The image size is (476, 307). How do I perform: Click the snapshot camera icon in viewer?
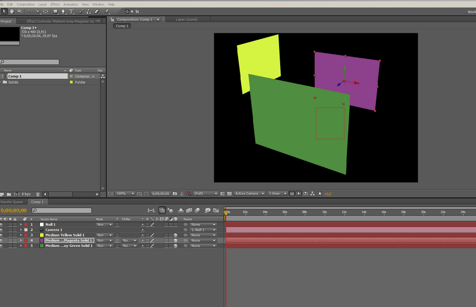(175, 194)
